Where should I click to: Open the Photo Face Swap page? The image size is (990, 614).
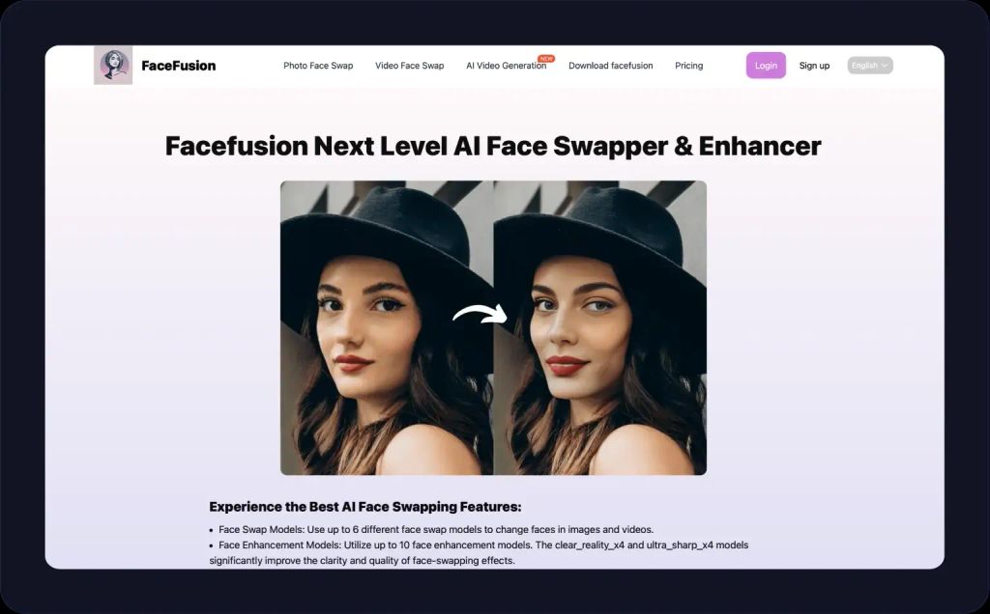pos(318,66)
